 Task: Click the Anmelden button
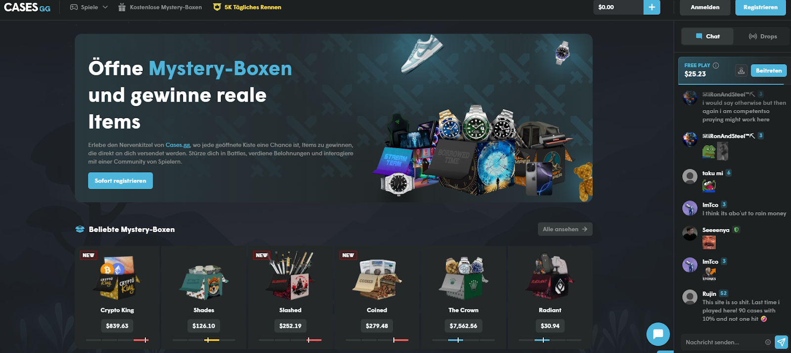coord(705,7)
